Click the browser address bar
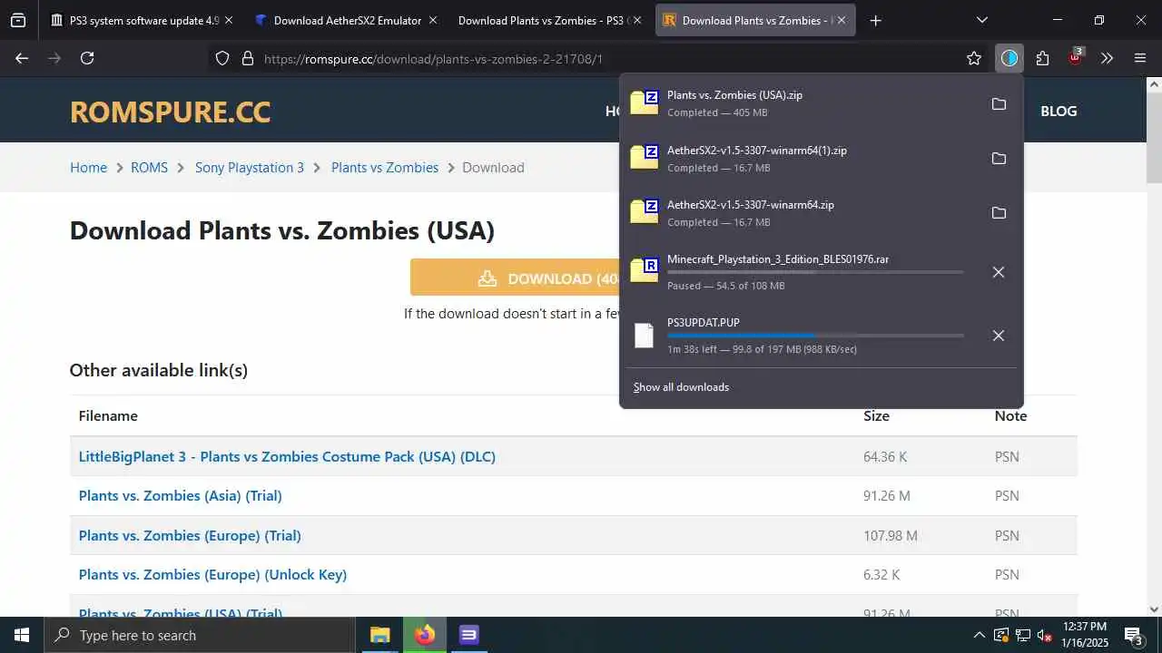1162x653 pixels. point(599,58)
